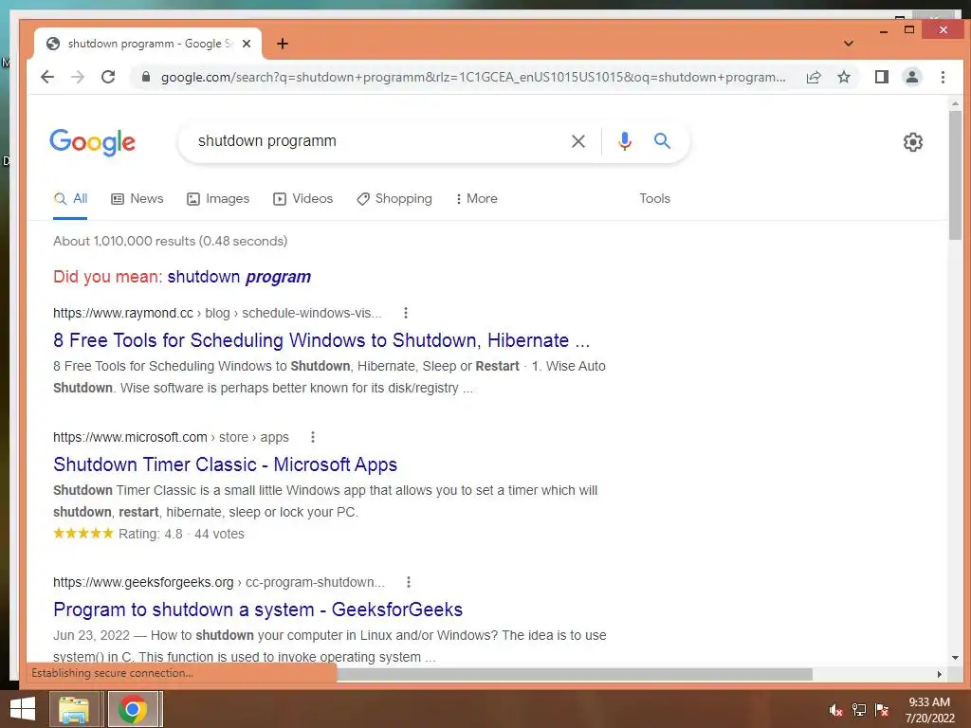The image size is (971, 728).
Task: Close the shutdown programm tab
Action: [x=247, y=44]
